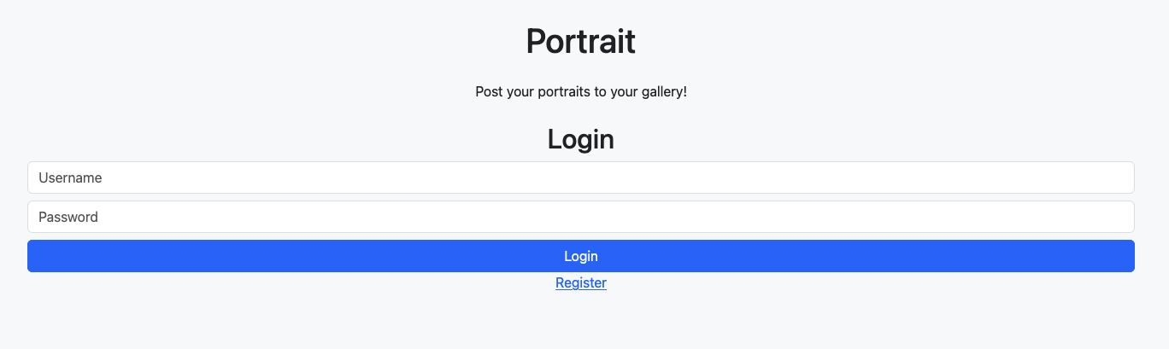Click the field labeled Password

click(x=581, y=217)
